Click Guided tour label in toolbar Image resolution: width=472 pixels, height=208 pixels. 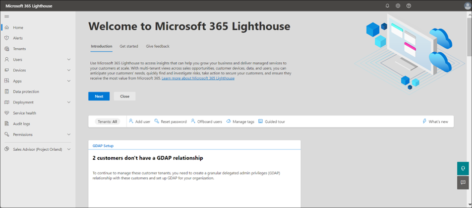pyautogui.click(x=275, y=122)
